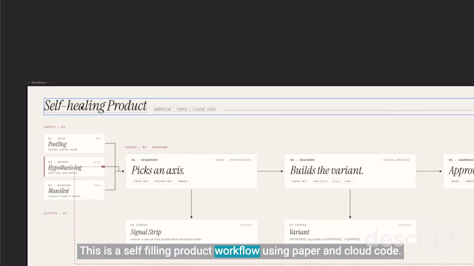
Task: Select the 'Builds the variant.' heading
Action: [326, 170]
